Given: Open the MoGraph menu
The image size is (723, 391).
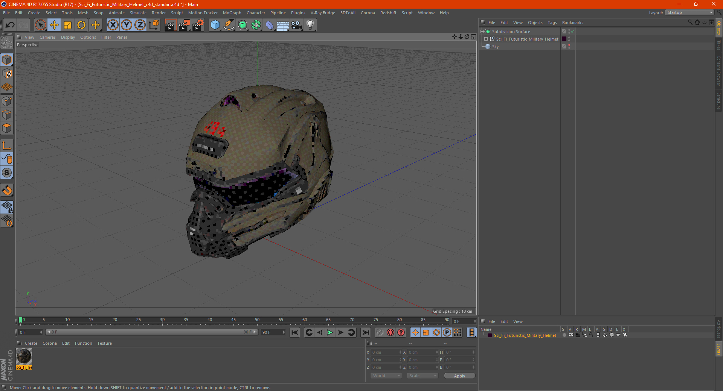Looking at the screenshot, I should pyautogui.click(x=232, y=13).
